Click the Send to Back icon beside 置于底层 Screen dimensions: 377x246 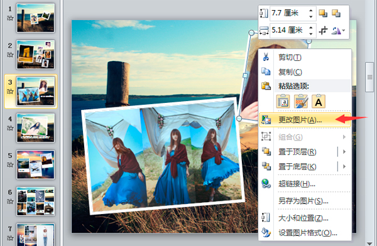click(266, 166)
